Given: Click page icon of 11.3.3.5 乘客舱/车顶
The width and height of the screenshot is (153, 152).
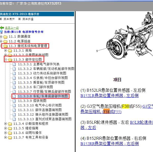Looking at the screenshot, I should [14, 83].
